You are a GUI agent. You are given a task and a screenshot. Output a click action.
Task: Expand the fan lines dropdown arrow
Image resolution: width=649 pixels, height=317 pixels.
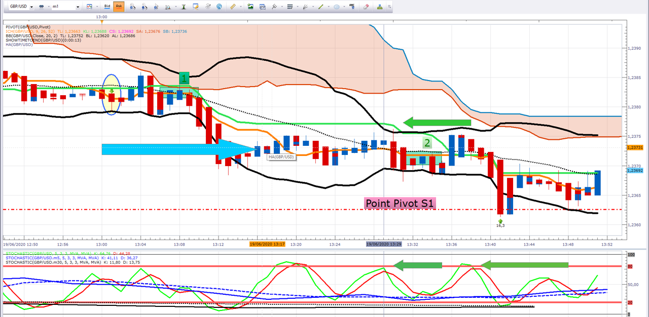pos(312,7)
